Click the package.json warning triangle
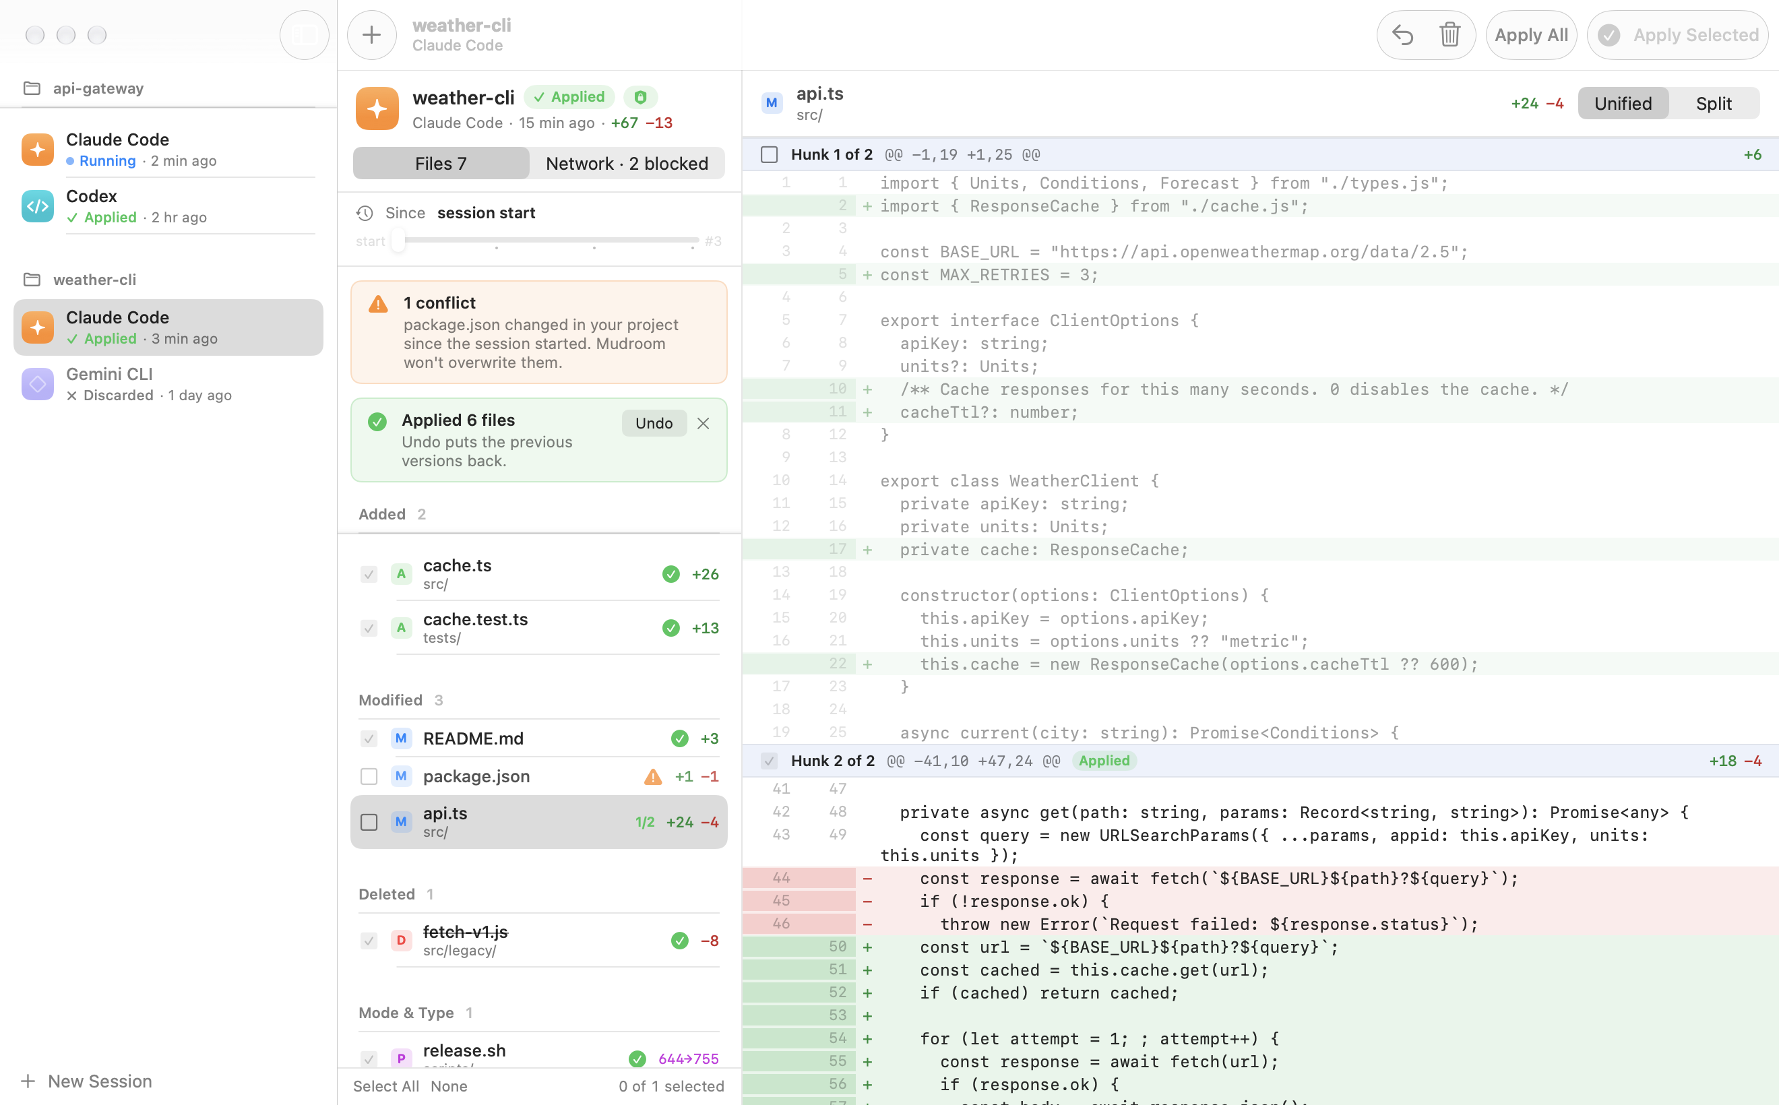 (x=653, y=776)
